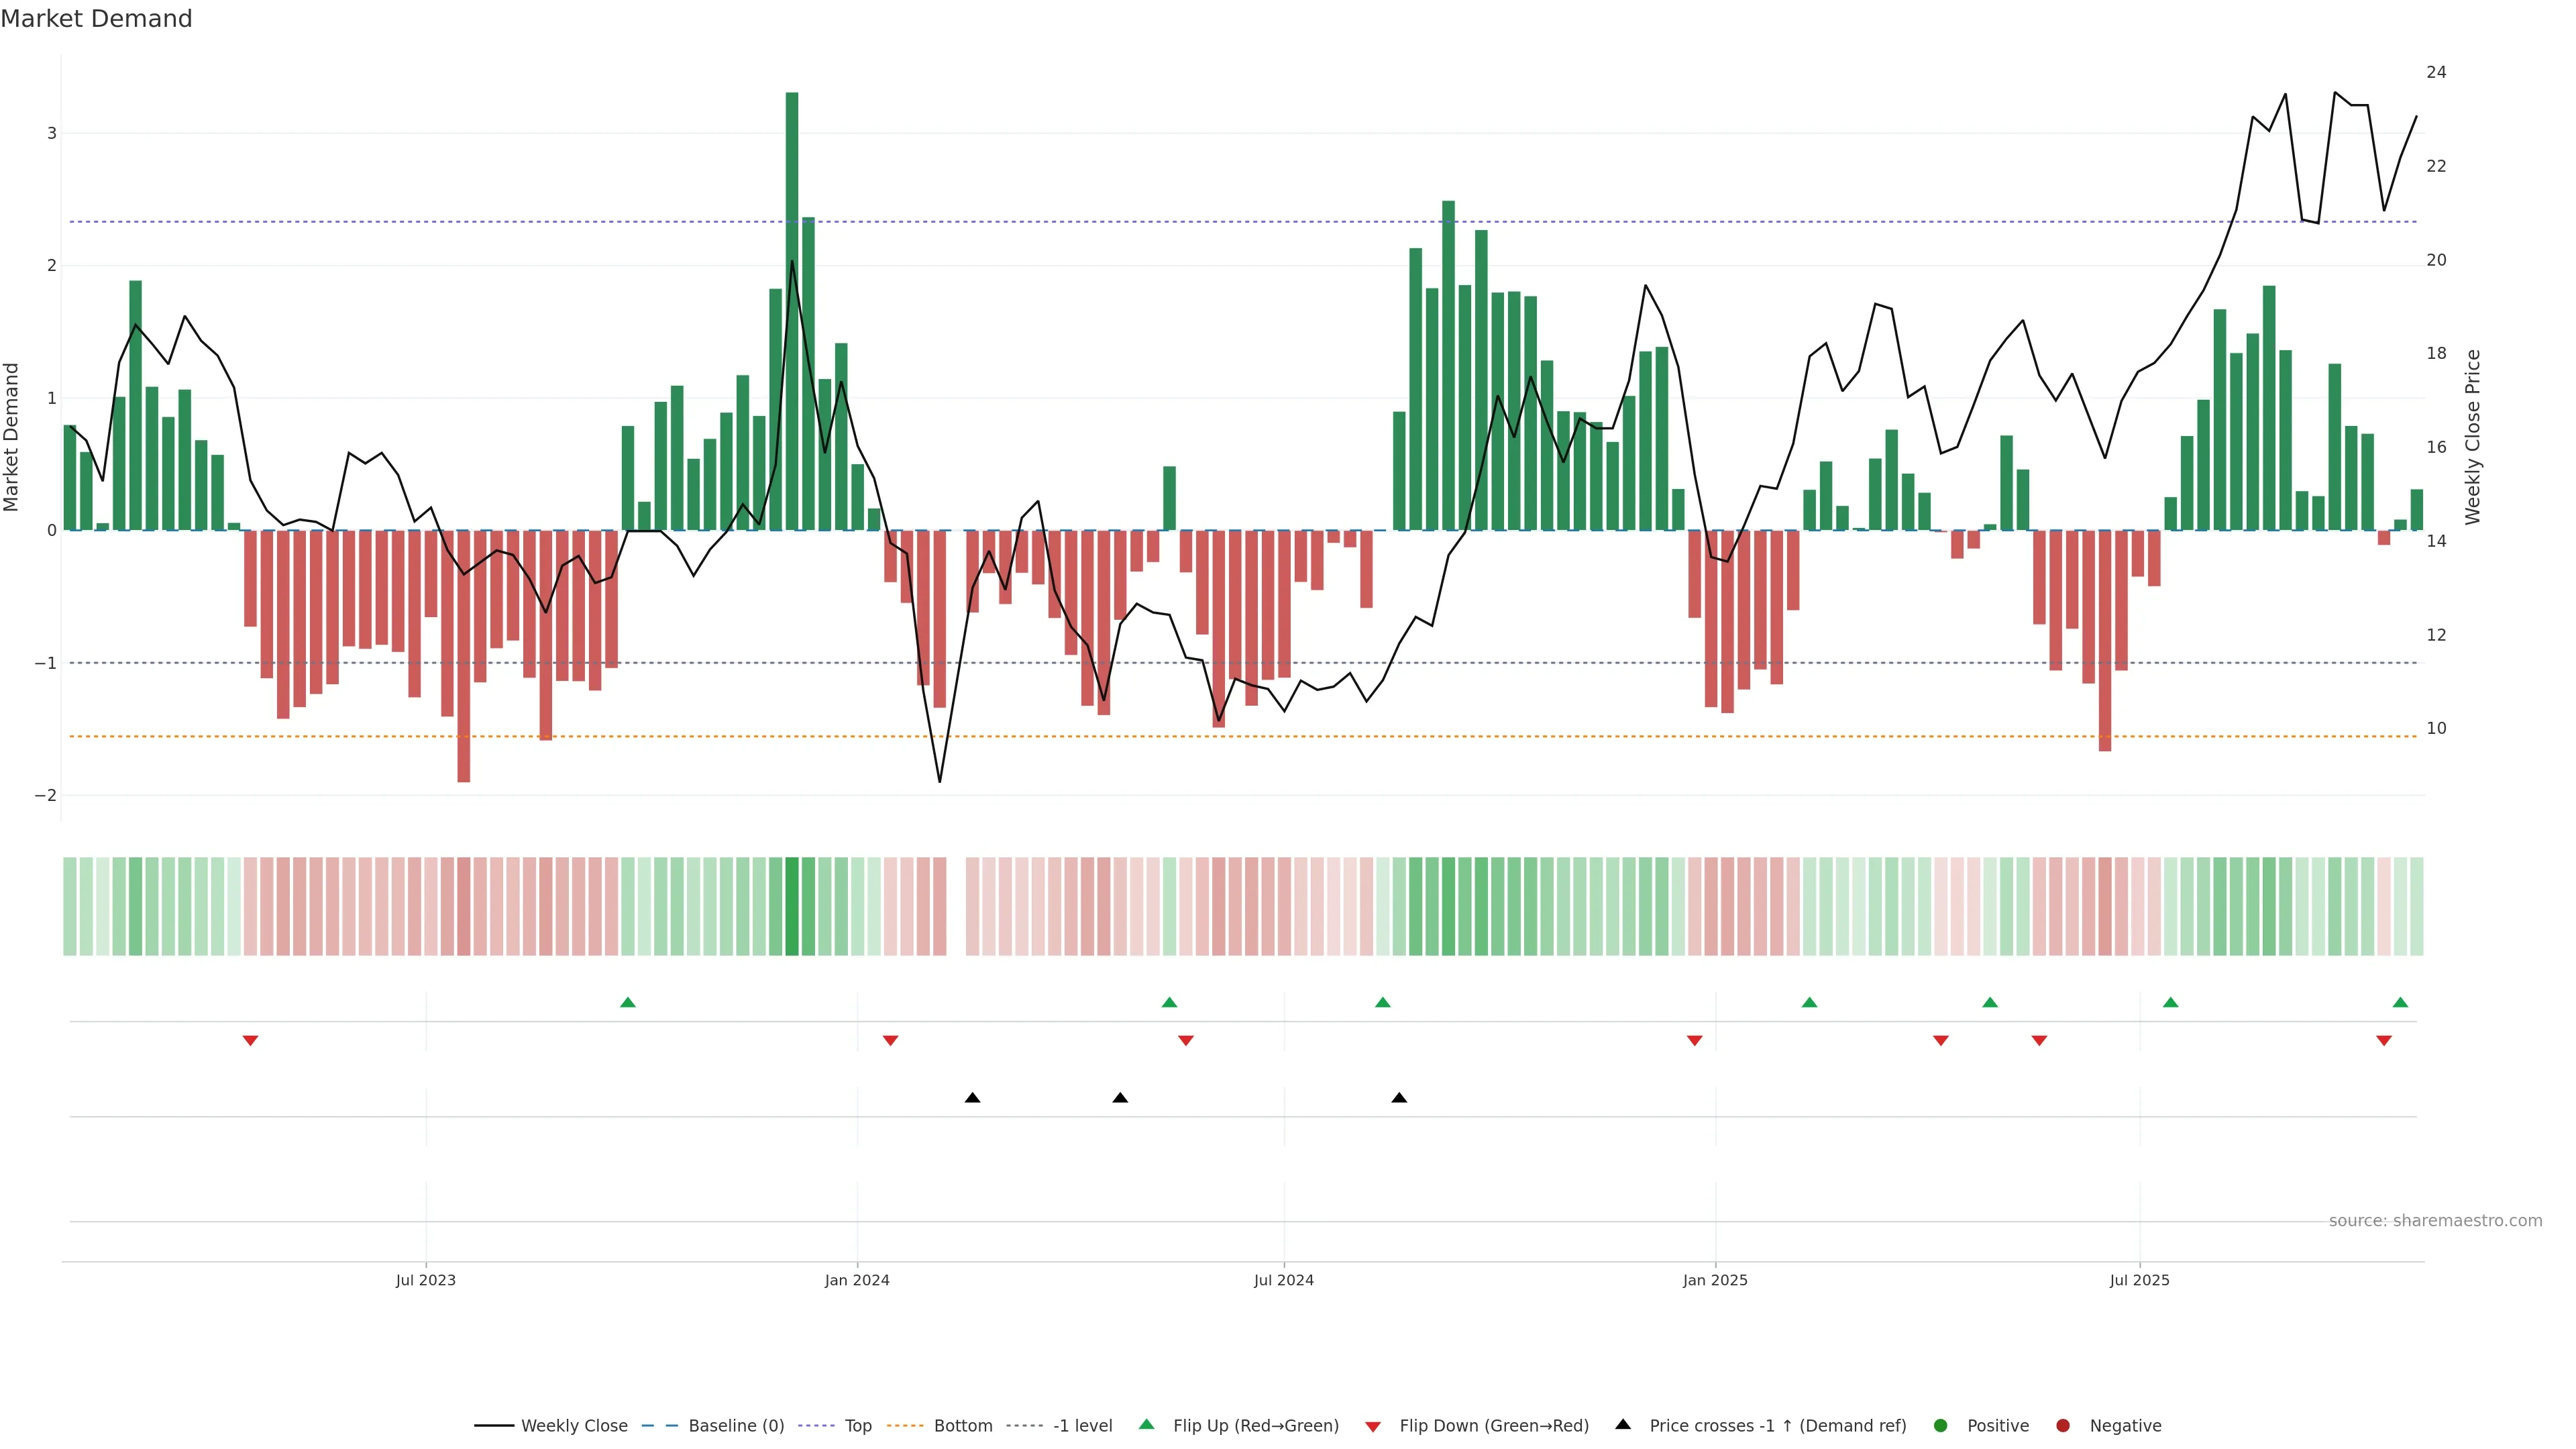Click the first black price-cross triangle marker
This screenshot has height=1449, width=2576.
[x=972, y=1098]
